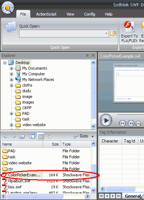Sort file list by Name column

(x=22, y=144)
